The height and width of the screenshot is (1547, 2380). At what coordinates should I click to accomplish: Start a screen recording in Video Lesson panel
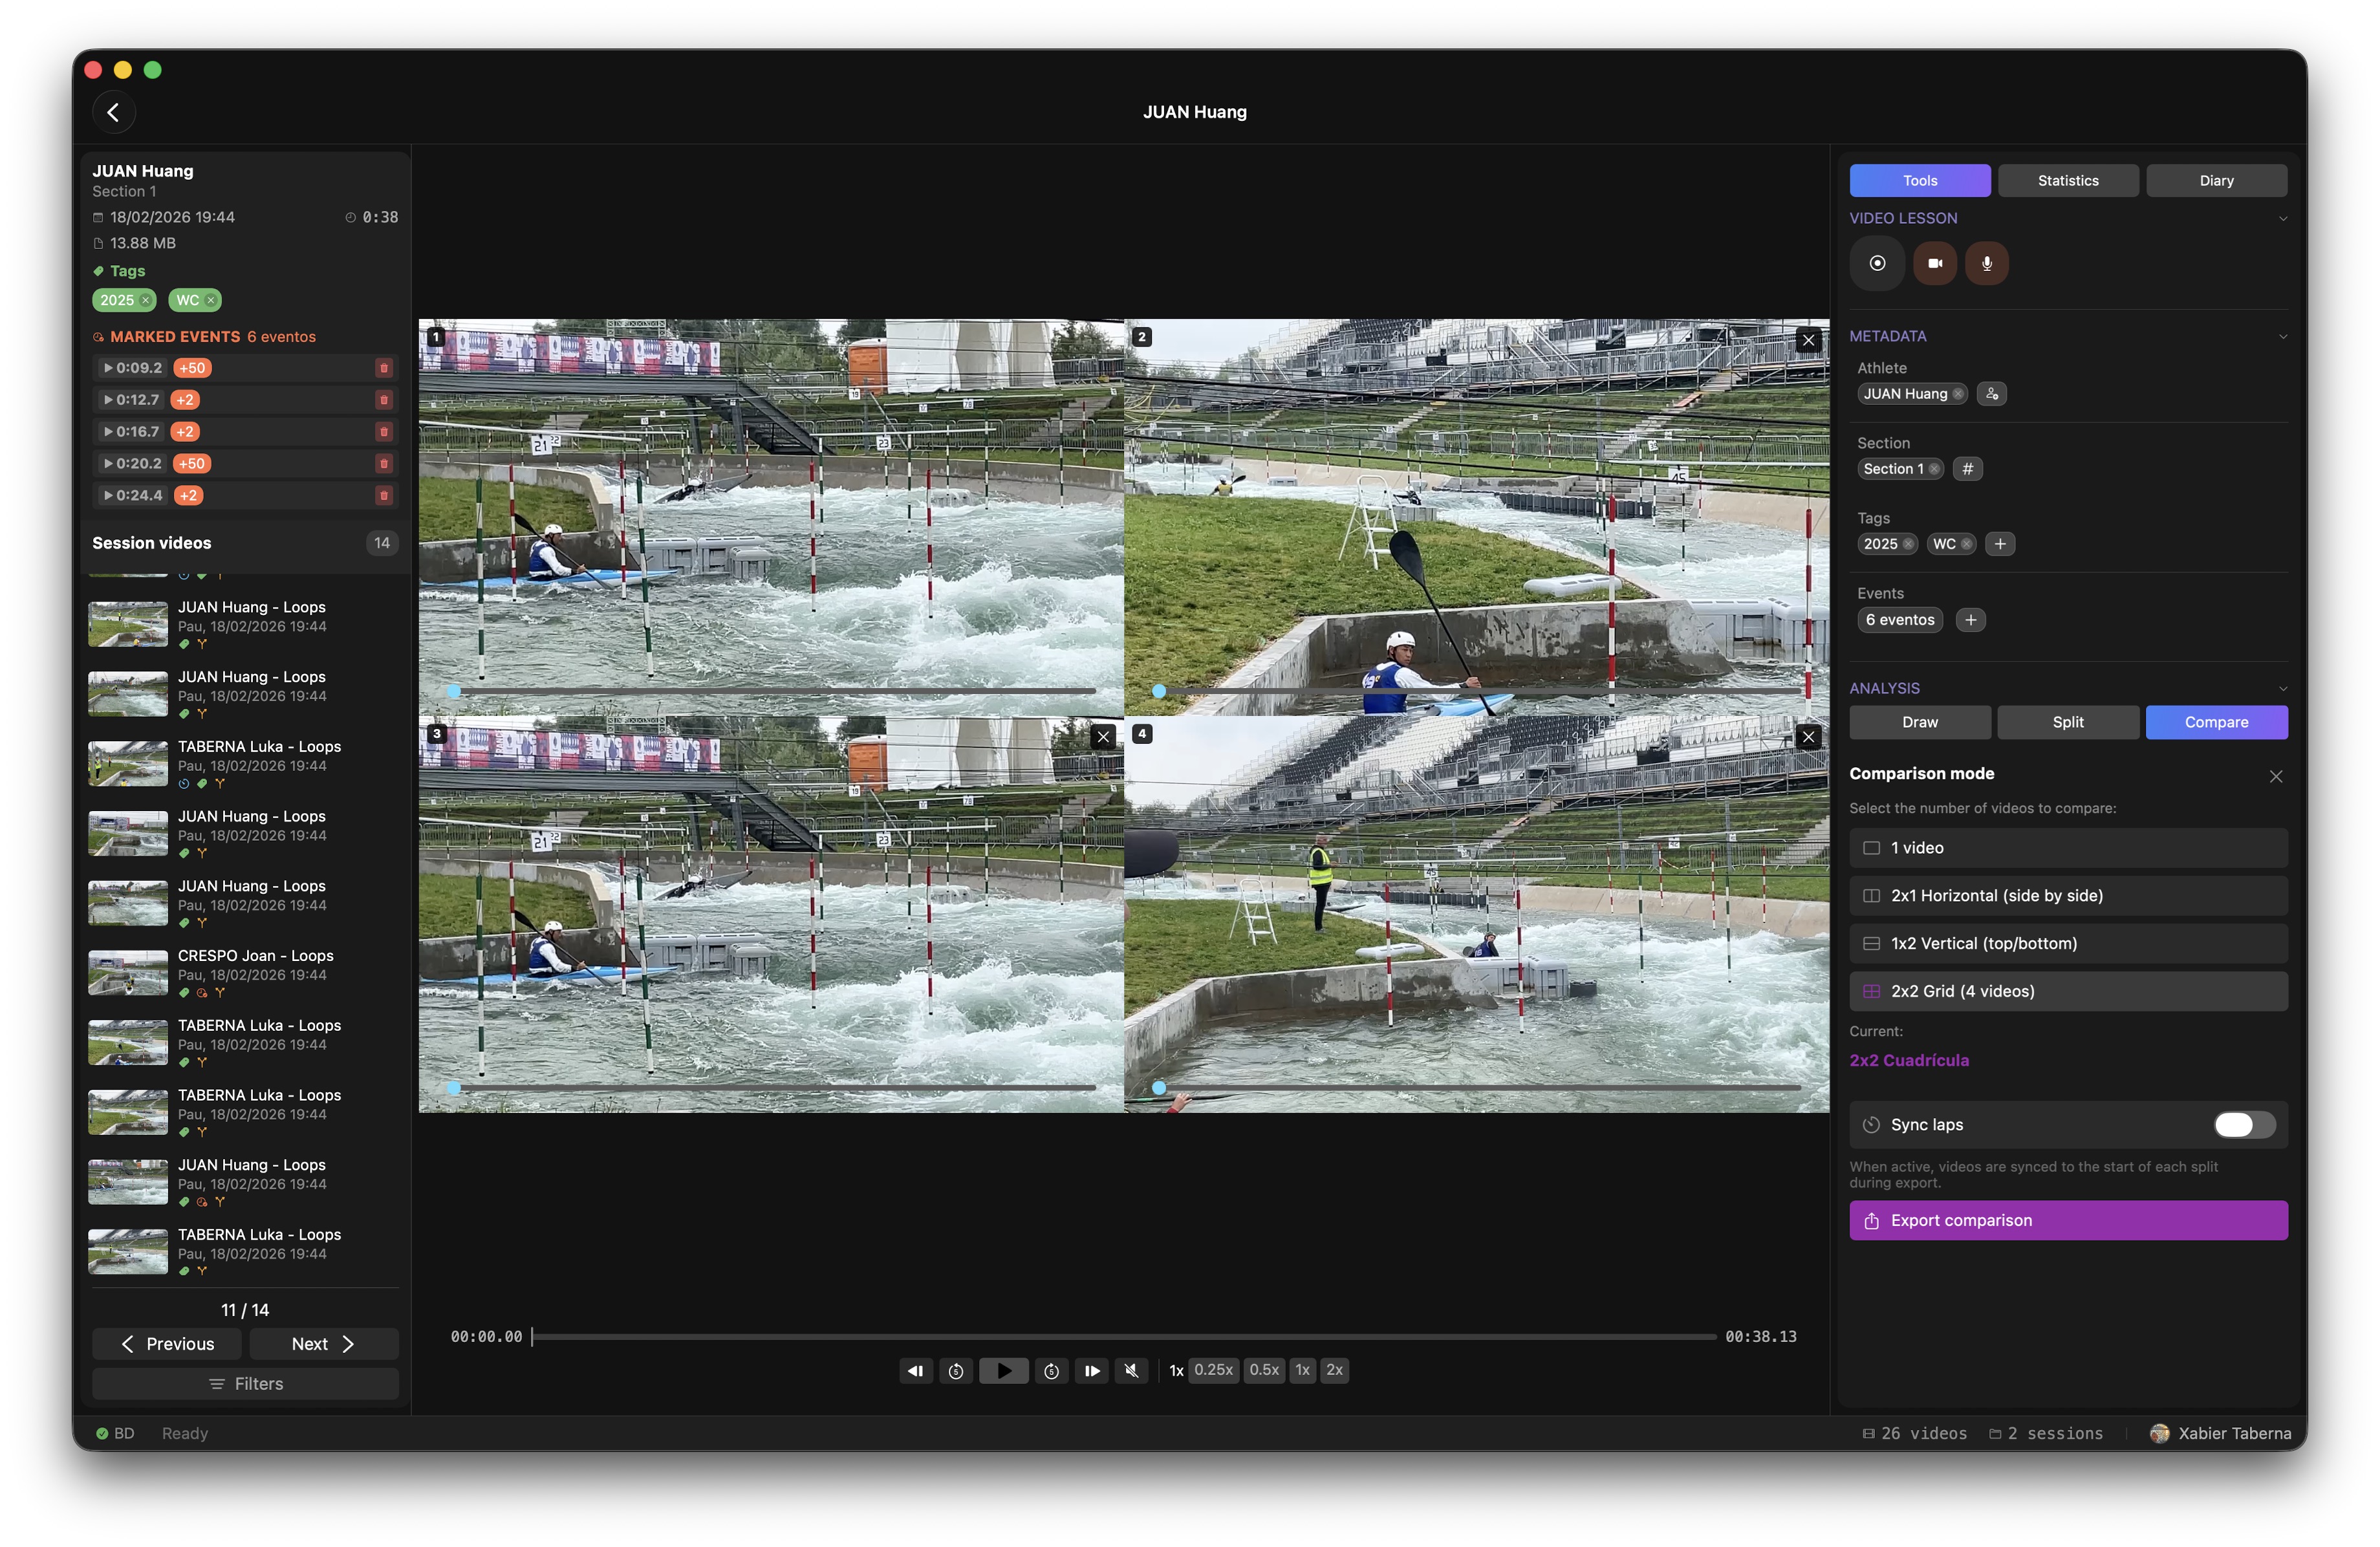point(1877,263)
